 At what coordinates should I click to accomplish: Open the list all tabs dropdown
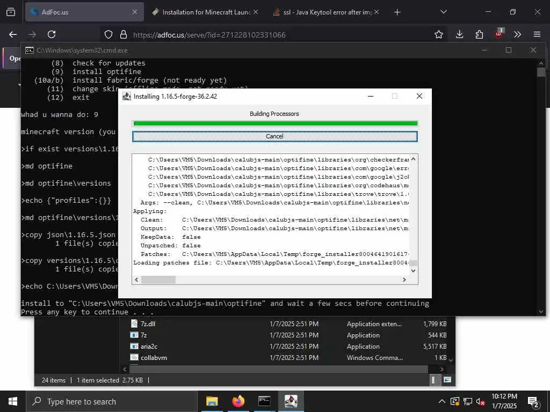click(x=443, y=12)
